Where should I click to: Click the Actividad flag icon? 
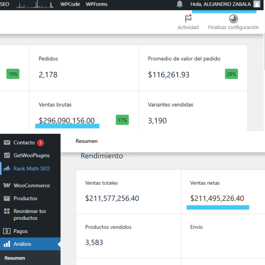point(188,19)
